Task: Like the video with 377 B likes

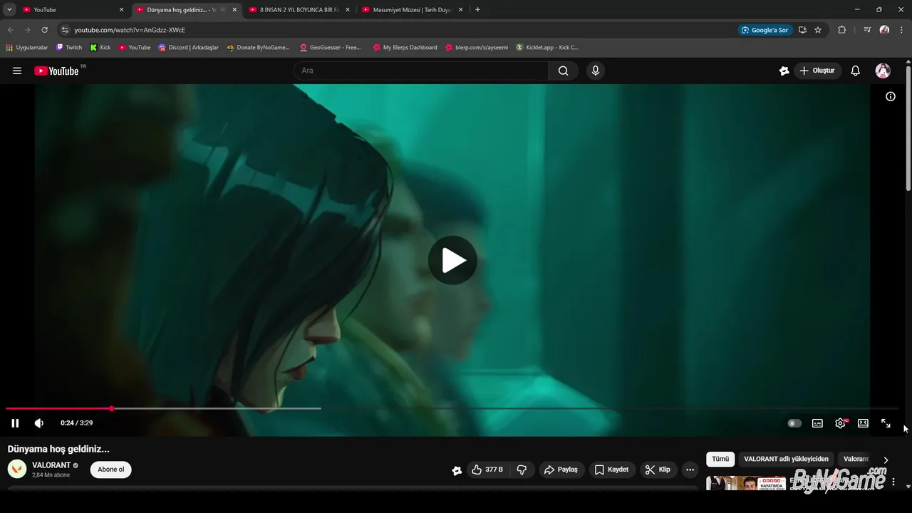Action: 487,470
